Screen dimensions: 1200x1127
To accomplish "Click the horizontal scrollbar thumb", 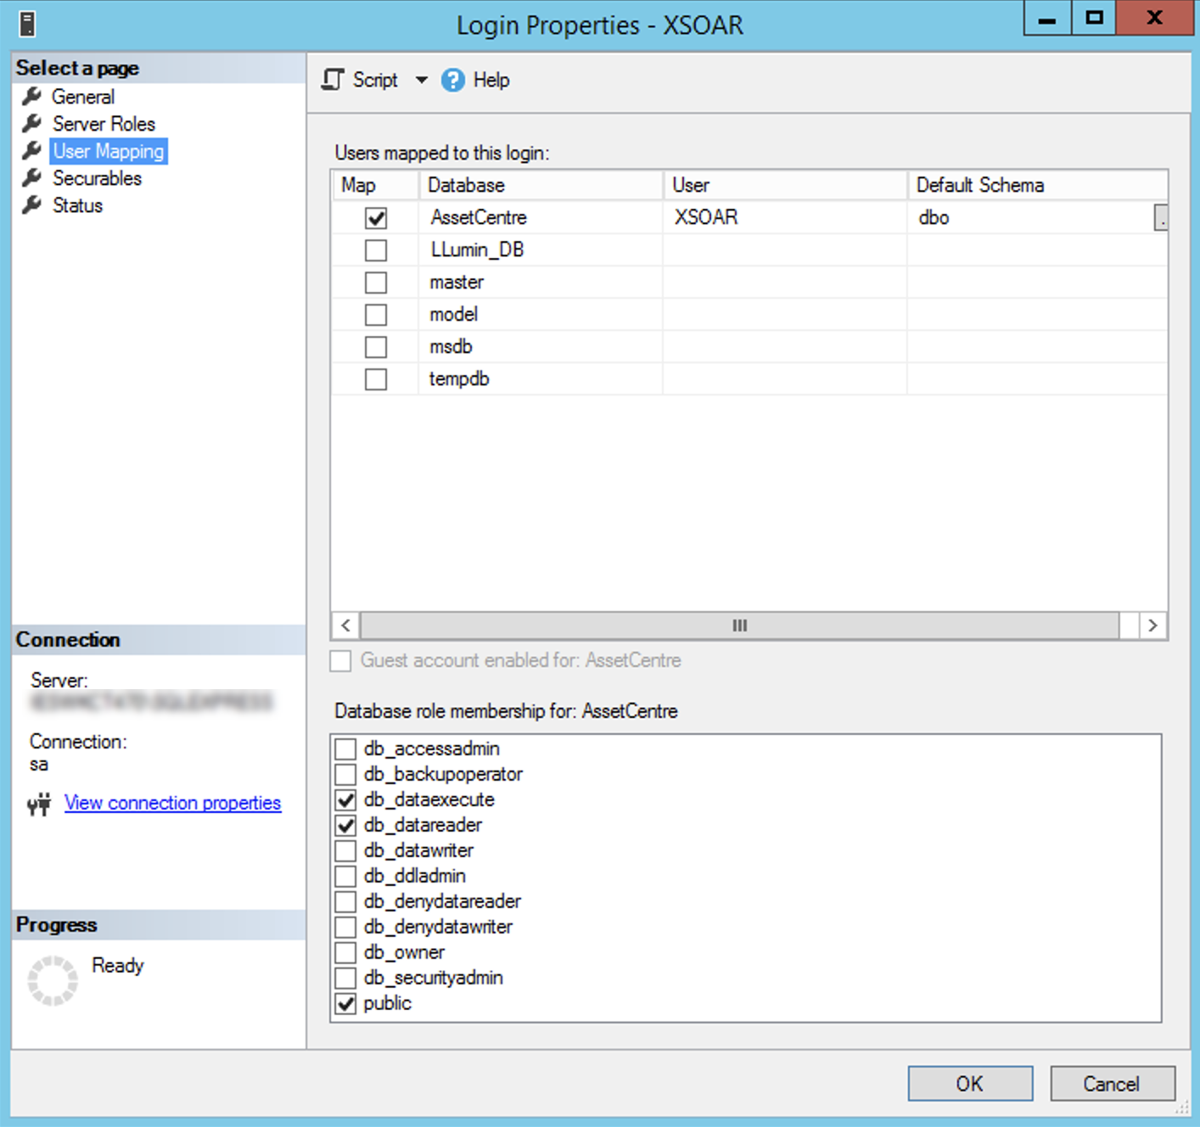I will [739, 625].
